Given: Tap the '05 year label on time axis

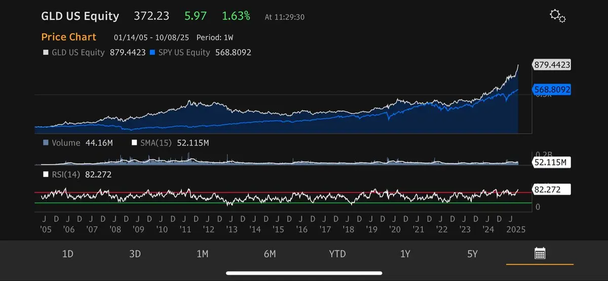Looking at the screenshot, I should (x=46, y=229).
